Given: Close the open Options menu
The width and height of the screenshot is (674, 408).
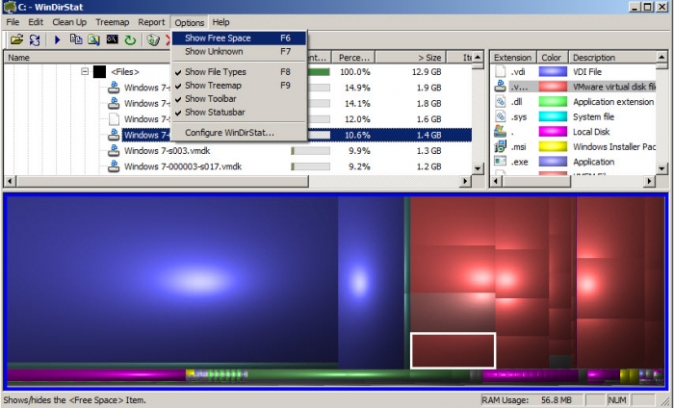Looking at the screenshot, I should (189, 22).
